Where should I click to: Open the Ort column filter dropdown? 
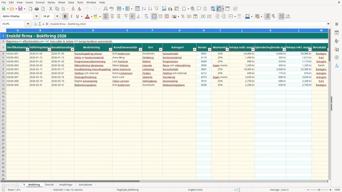click(x=161, y=49)
